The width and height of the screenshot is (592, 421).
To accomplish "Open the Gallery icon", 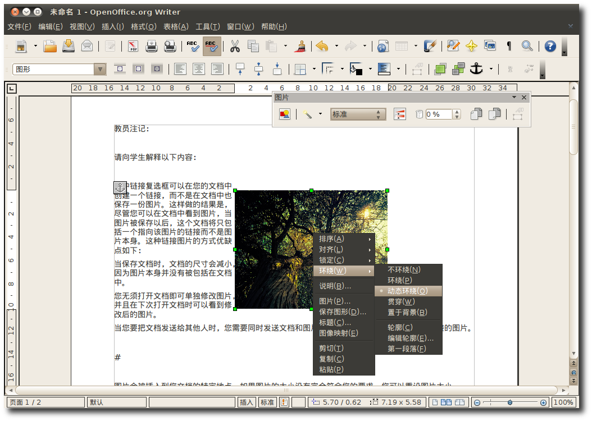I will coord(490,46).
